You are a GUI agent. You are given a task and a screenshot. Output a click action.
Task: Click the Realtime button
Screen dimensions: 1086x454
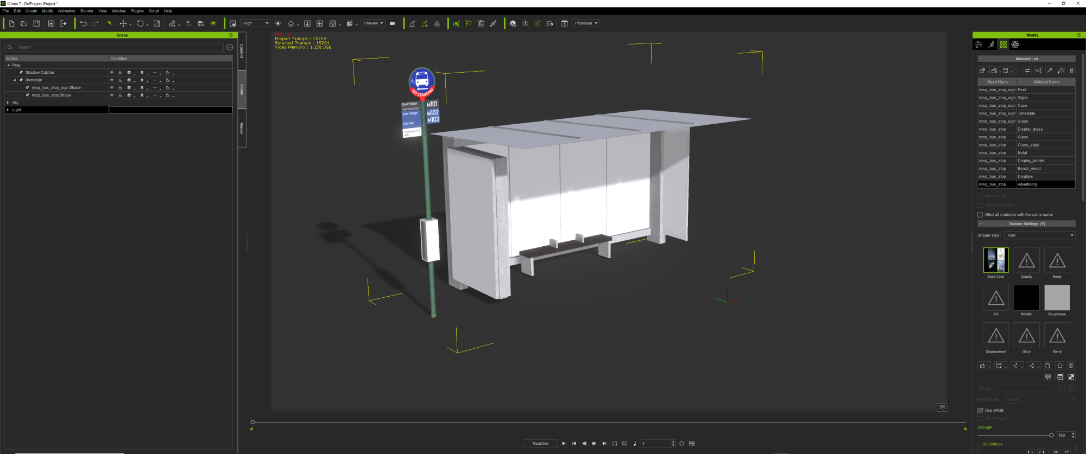(540, 444)
